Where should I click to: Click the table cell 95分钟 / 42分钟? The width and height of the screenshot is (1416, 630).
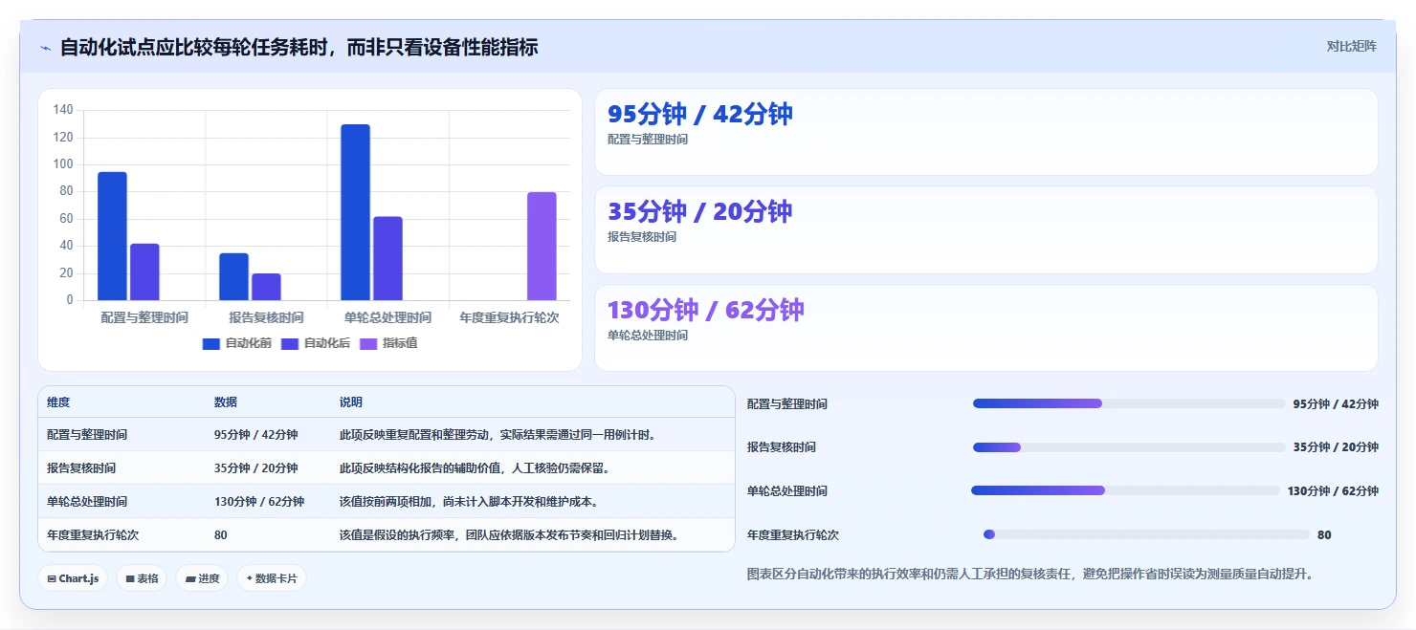pyautogui.click(x=255, y=435)
